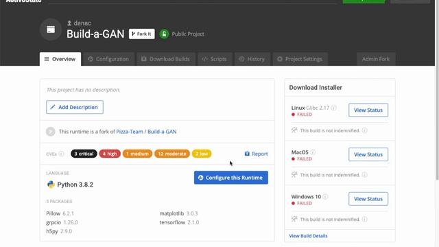Click the Python logo icon

tap(51, 185)
